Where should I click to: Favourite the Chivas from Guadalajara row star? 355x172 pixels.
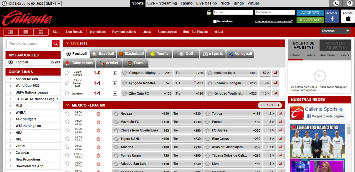[67, 130]
